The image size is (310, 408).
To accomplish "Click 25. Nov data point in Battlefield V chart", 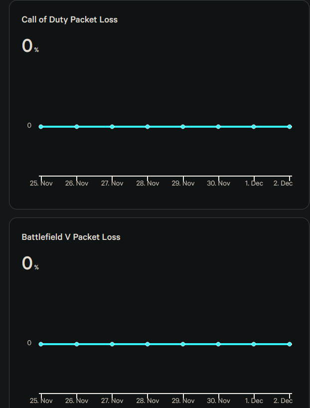I will tap(41, 344).
